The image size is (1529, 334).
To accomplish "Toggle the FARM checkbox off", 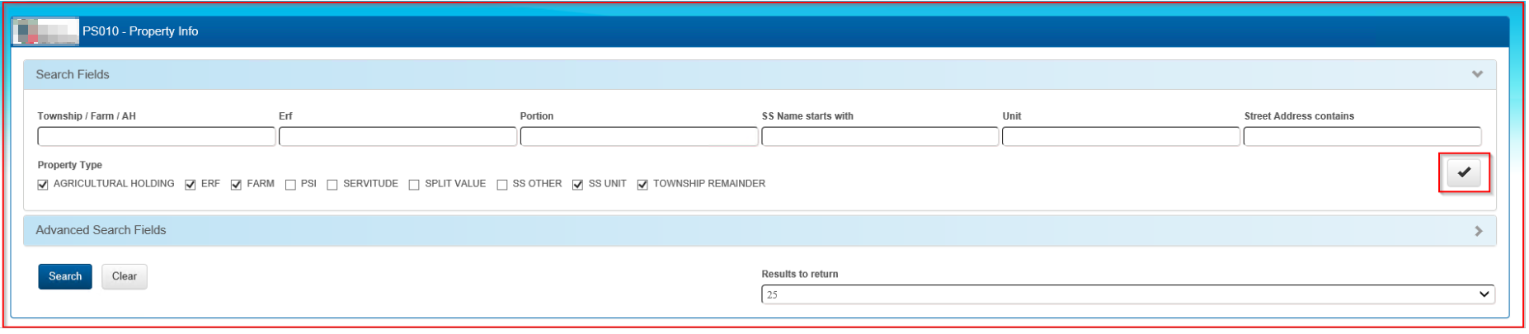I will [237, 185].
